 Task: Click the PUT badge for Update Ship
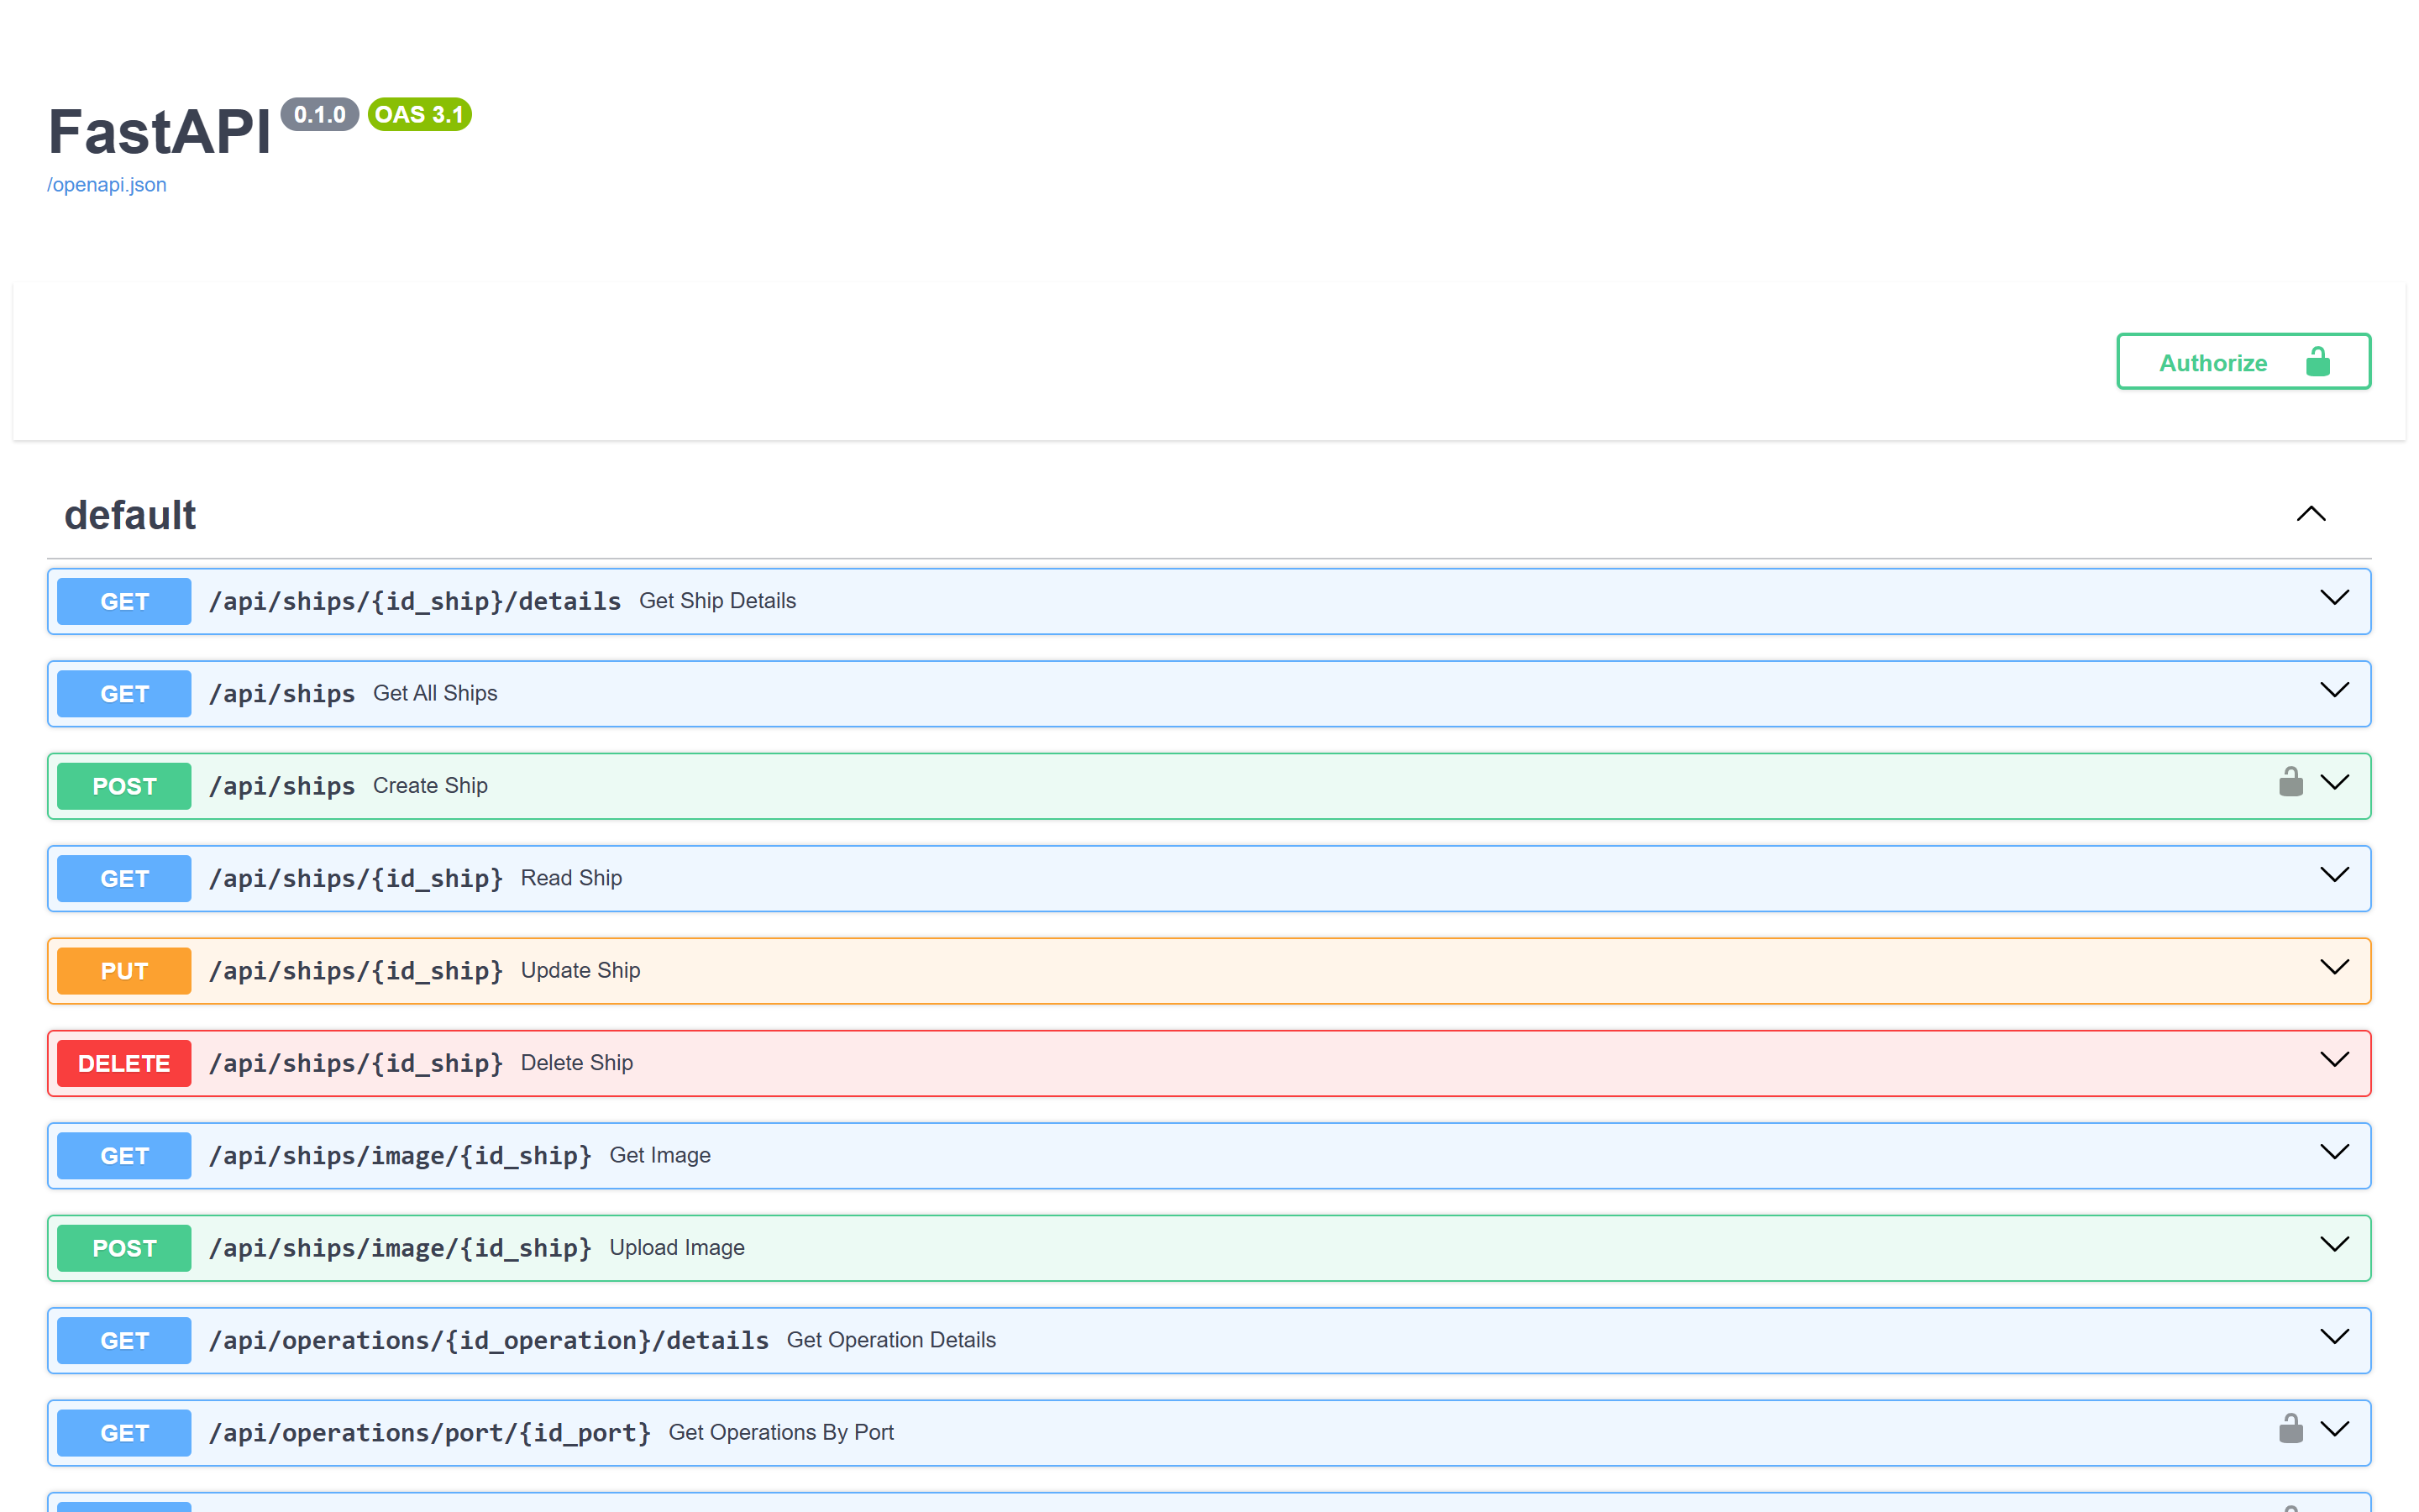(x=124, y=971)
